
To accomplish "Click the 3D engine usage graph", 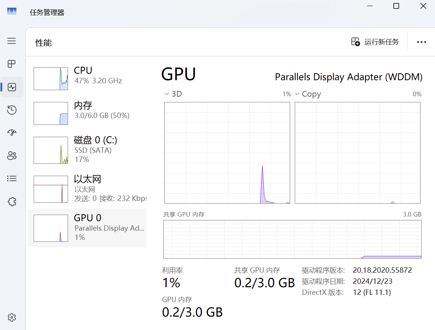I will (x=227, y=153).
